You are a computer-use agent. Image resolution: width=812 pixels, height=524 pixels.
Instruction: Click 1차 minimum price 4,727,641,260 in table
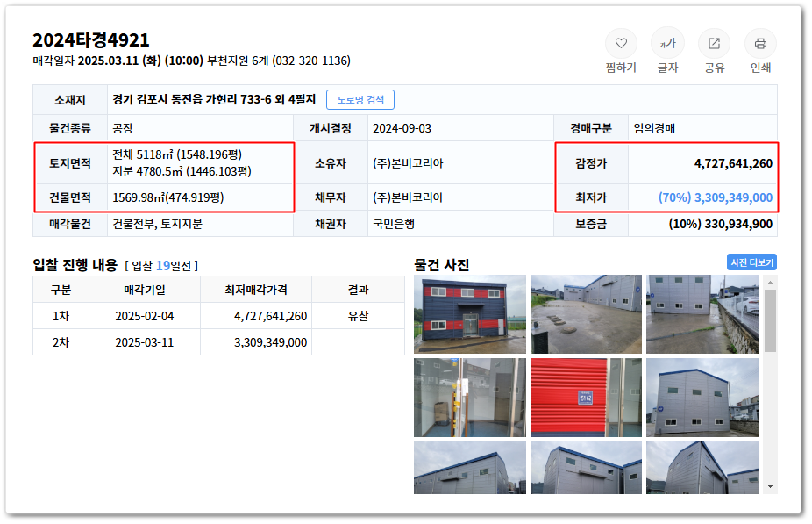[x=270, y=316]
